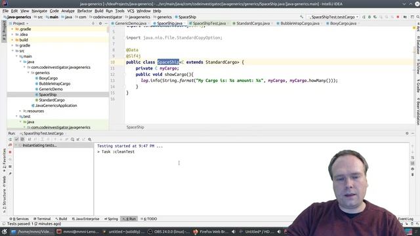Open Run tool window options gear
Image resolution: width=420 pixels, height=236 pixels.
[407, 133]
